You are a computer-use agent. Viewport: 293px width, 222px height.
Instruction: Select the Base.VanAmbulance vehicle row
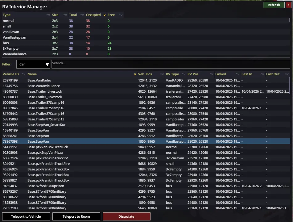click(43, 86)
